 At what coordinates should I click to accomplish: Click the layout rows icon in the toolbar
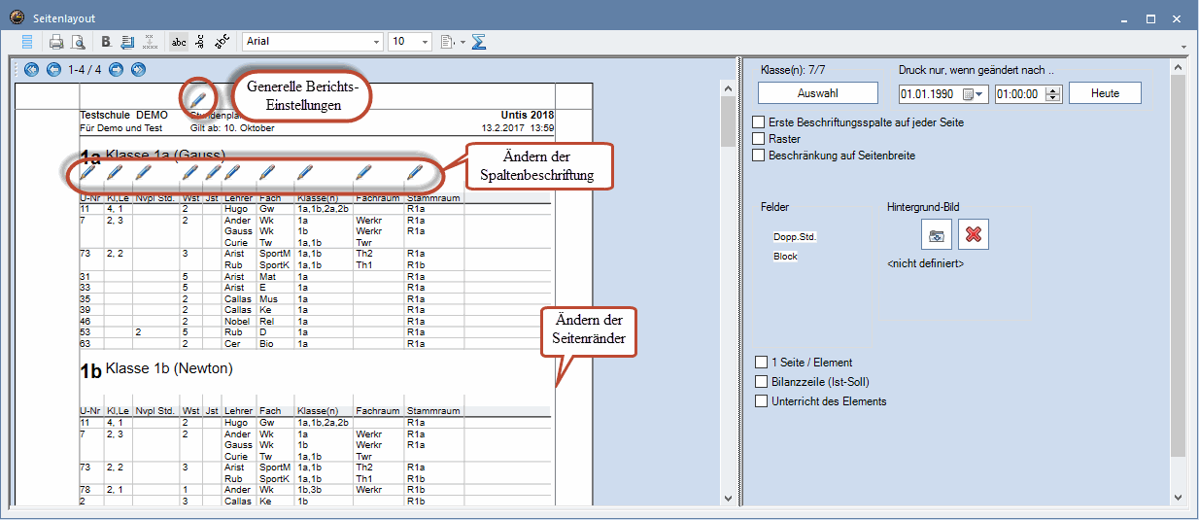click(x=27, y=42)
